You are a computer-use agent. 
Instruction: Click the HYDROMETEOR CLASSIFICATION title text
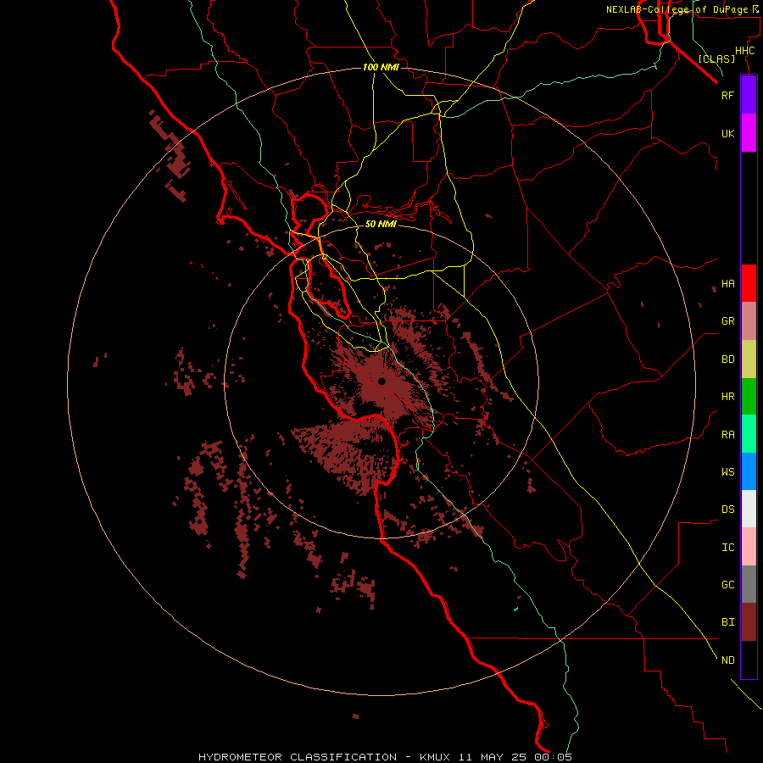pyautogui.click(x=298, y=757)
